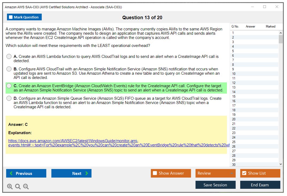Click the End Exam button
The image size is (287, 196).
coord(260,185)
